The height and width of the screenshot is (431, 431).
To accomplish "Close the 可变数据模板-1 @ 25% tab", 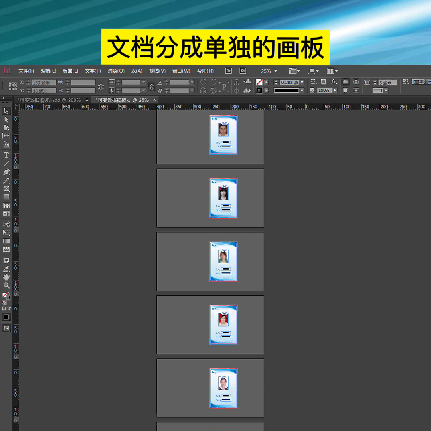I will point(154,100).
